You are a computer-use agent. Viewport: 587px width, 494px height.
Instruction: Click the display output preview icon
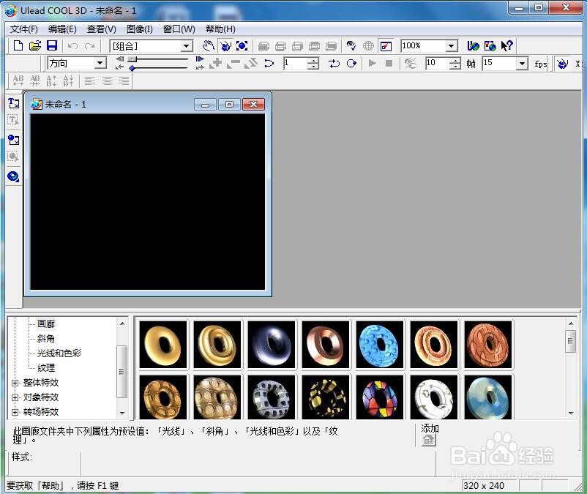[351, 46]
